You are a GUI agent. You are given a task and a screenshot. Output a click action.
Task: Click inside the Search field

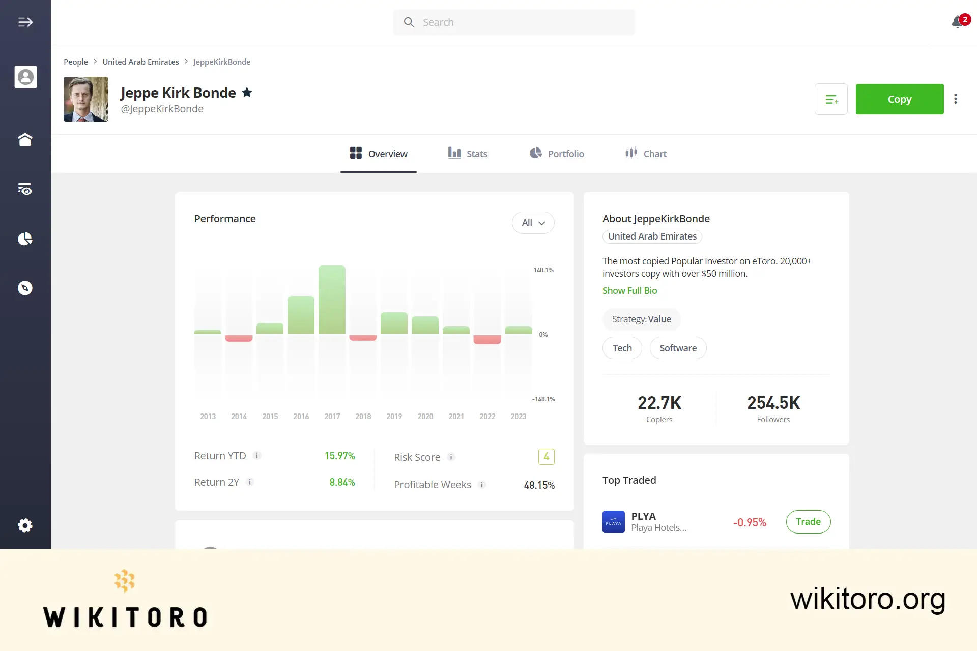coord(514,22)
